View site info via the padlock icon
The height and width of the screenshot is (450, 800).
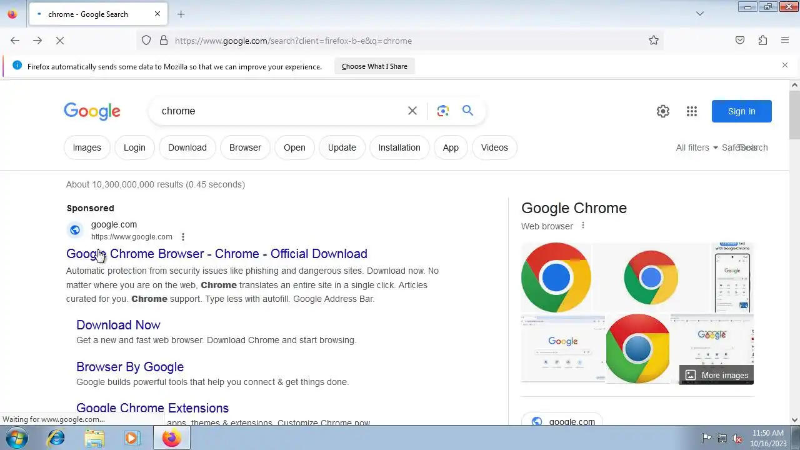164,41
